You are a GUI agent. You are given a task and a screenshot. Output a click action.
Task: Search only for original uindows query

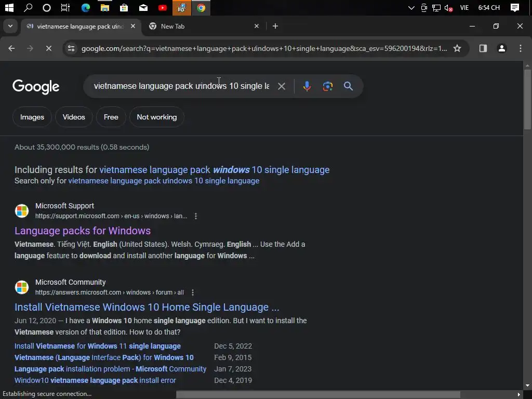[x=164, y=181]
